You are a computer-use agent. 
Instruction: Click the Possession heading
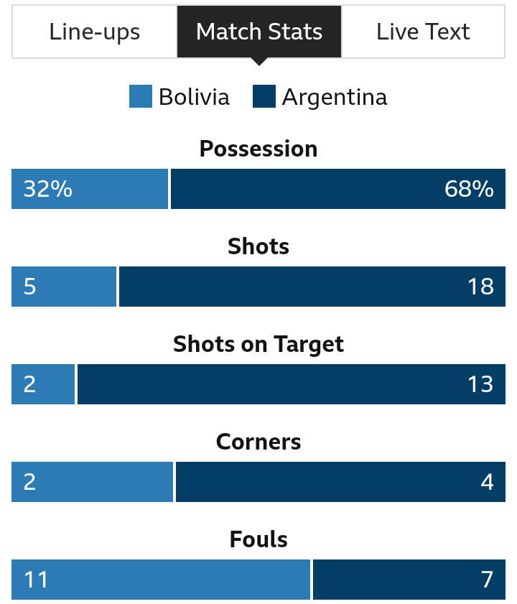(x=258, y=149)
